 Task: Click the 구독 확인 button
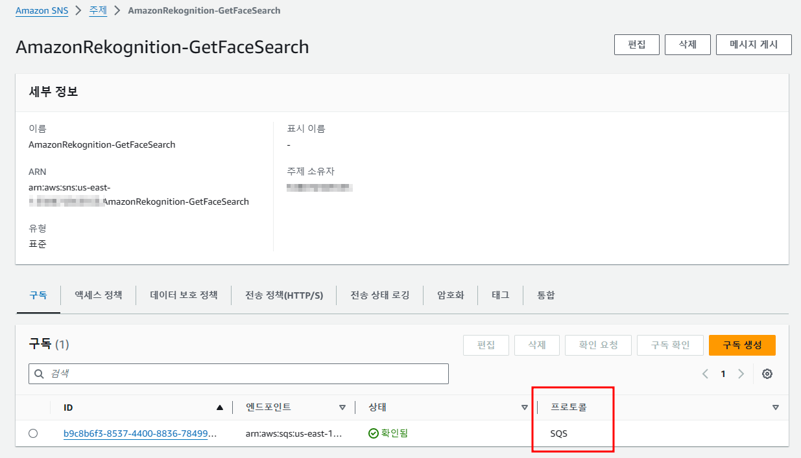[670, 345]
